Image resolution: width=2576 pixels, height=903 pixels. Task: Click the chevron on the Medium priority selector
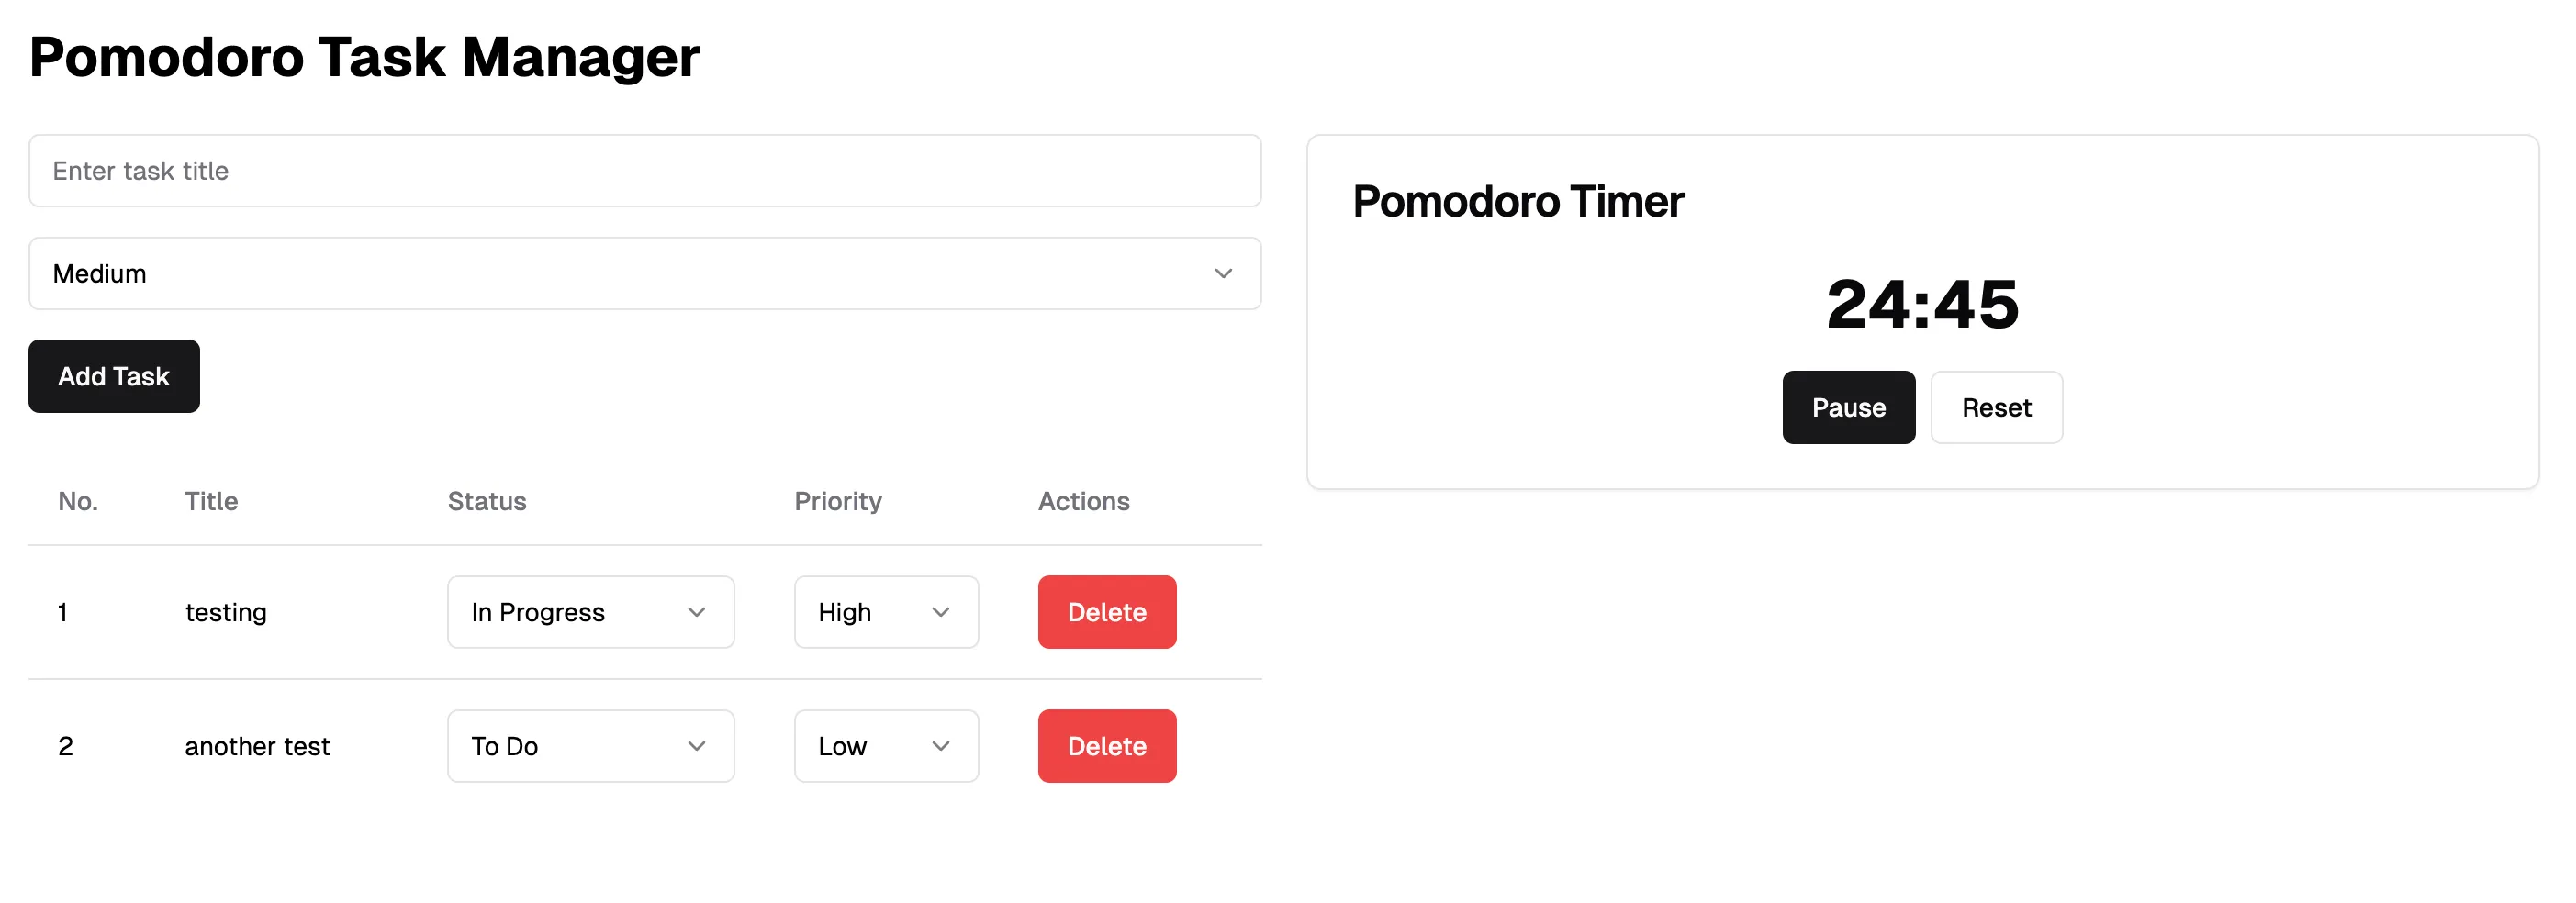click(1222, 273)
